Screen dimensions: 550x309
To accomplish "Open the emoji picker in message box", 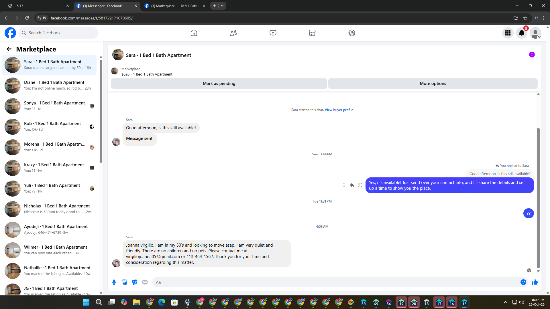I will (523, 282).
